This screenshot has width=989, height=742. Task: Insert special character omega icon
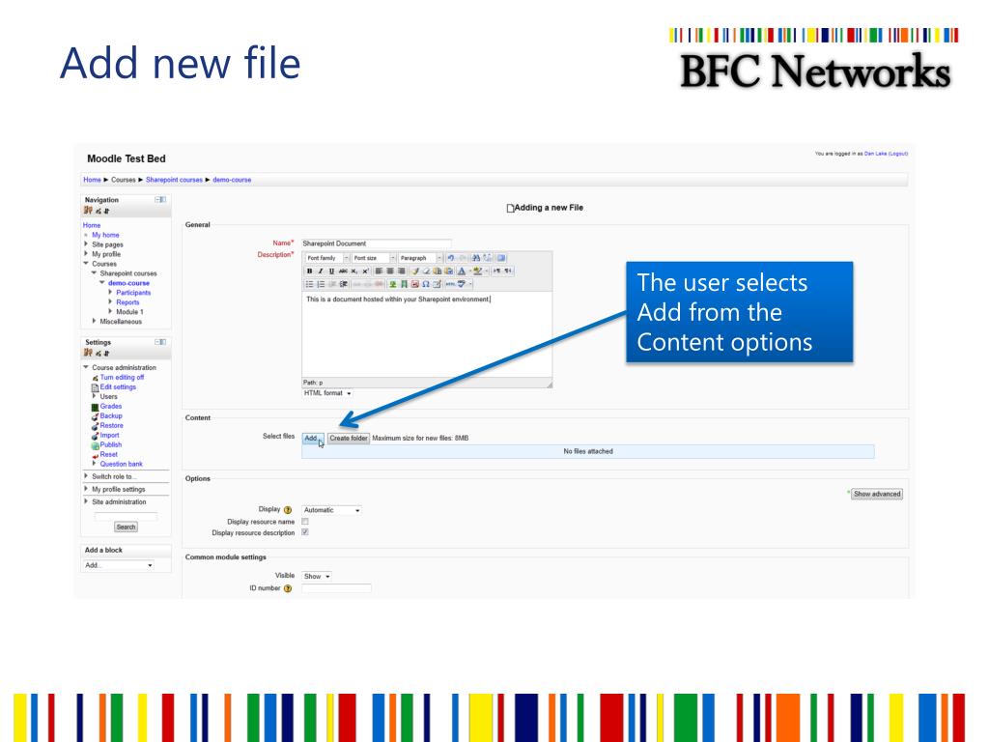(x=426, y=284)
